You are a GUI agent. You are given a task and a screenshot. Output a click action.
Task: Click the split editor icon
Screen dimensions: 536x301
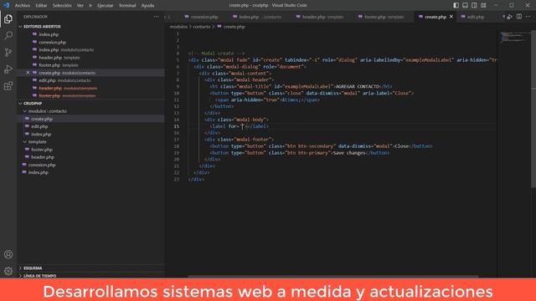[519, 17]
